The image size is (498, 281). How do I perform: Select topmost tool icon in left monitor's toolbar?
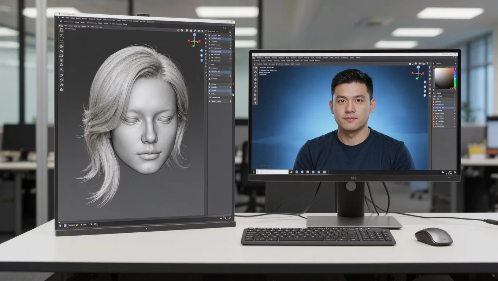[x=61, y=30]
